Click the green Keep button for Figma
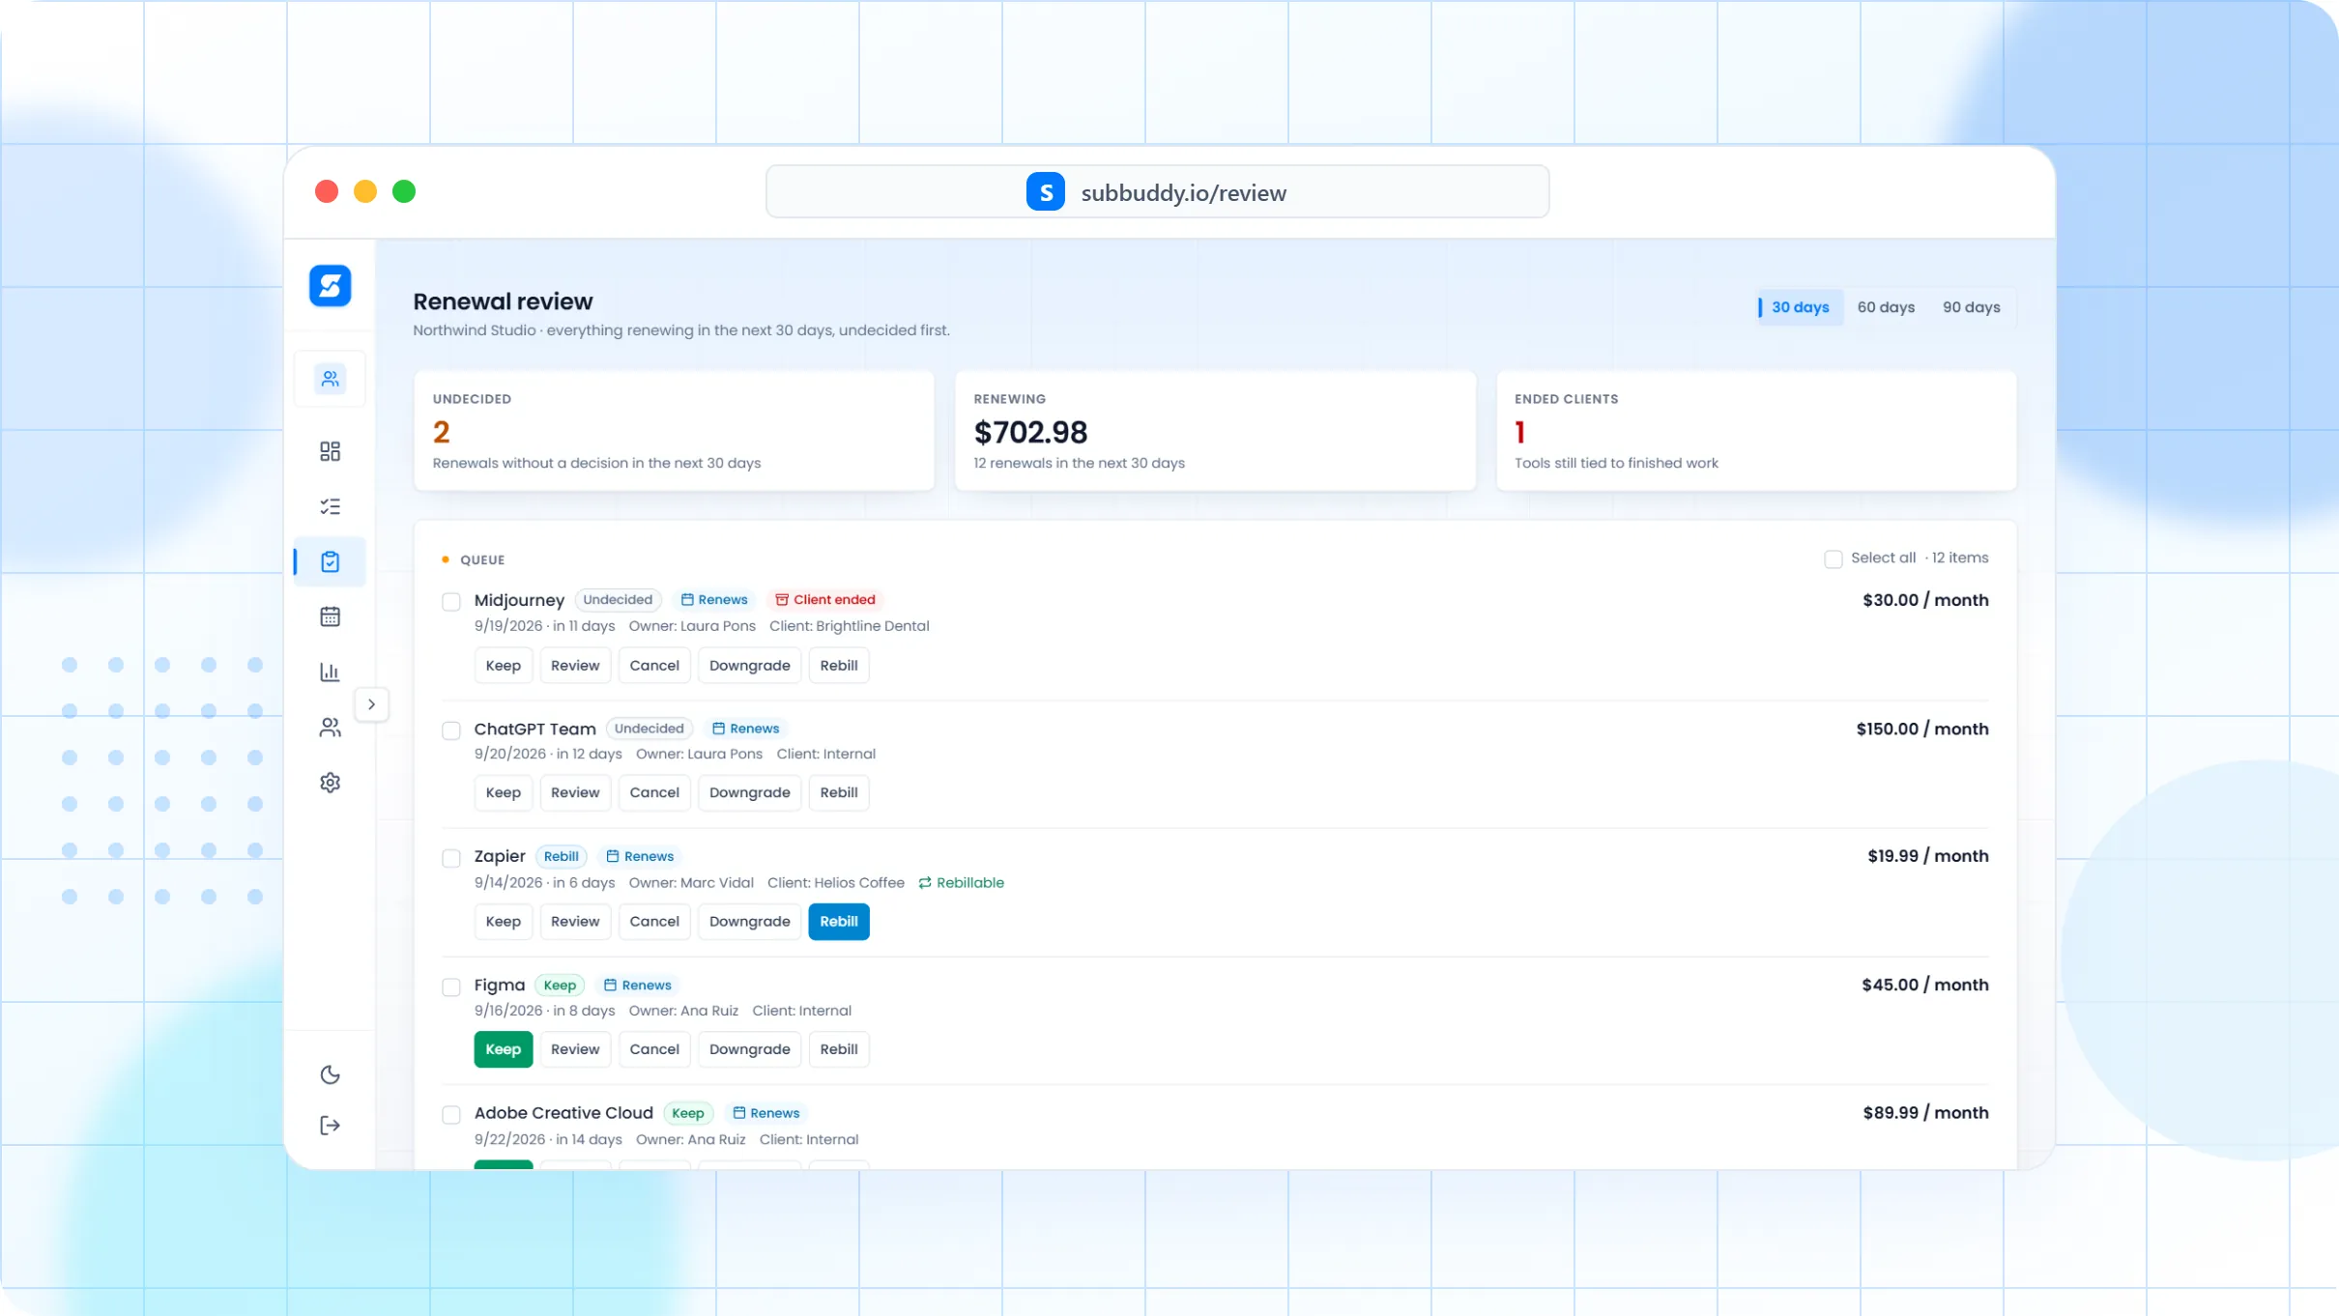The height and width of the screenshot is (1316, 2339). tap(504, 1049)
